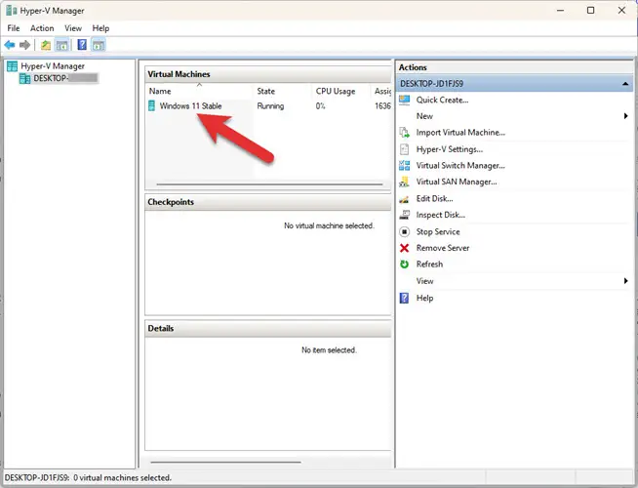Image resolution: width=638 pixels, height=488 pixels.
Task: Select Quick Create action
Action: click(x=442, y=100)
